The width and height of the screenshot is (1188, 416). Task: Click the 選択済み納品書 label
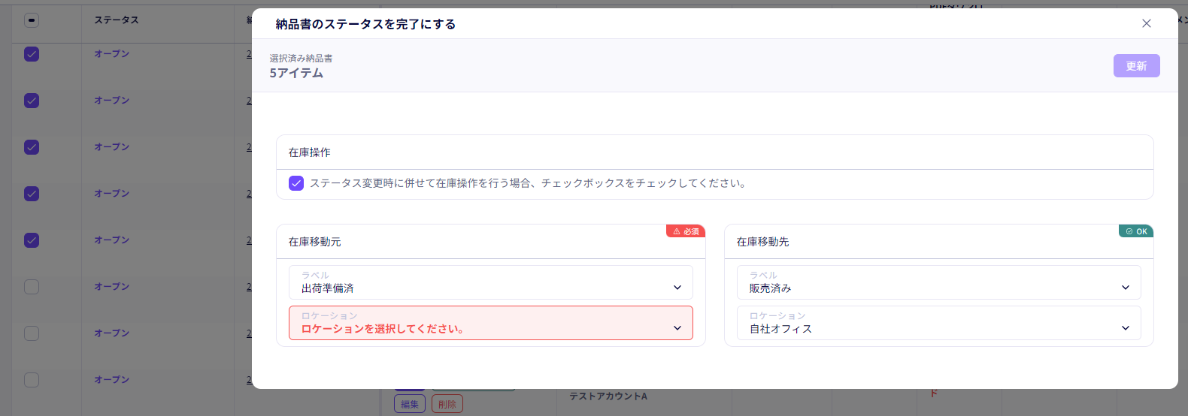[x=301, y=58]
